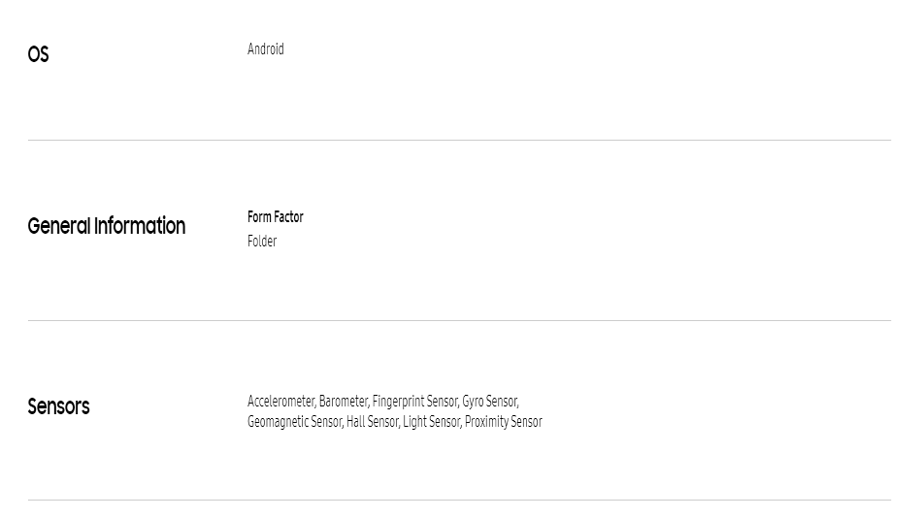Click the divider line below Sensors section

point(459,501)
